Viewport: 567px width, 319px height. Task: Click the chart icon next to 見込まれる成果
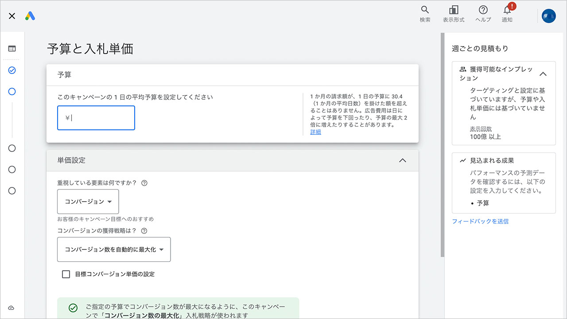(x=462, y=160)
